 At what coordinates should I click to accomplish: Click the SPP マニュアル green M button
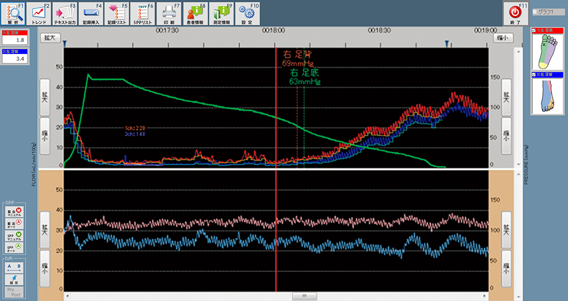pyautogui.click(x=15, y=236)
